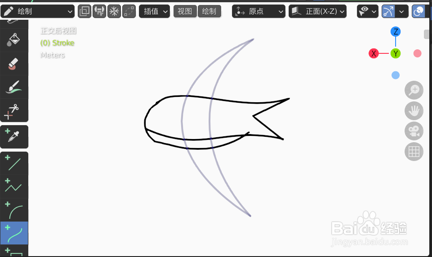Viewport: 432px width, 257px height.
Task: Open the 正面(X-Z) drawing plane dropdown
Action: coord(317,11)
